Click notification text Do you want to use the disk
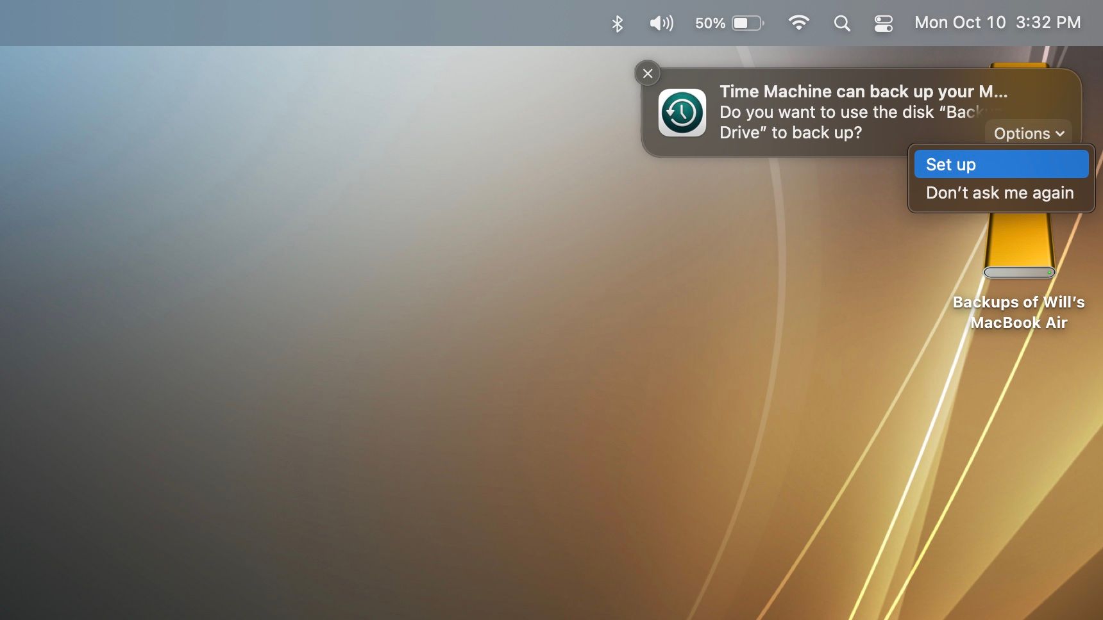Screen dimensions: 1103x620 click(x=827, y=112)
